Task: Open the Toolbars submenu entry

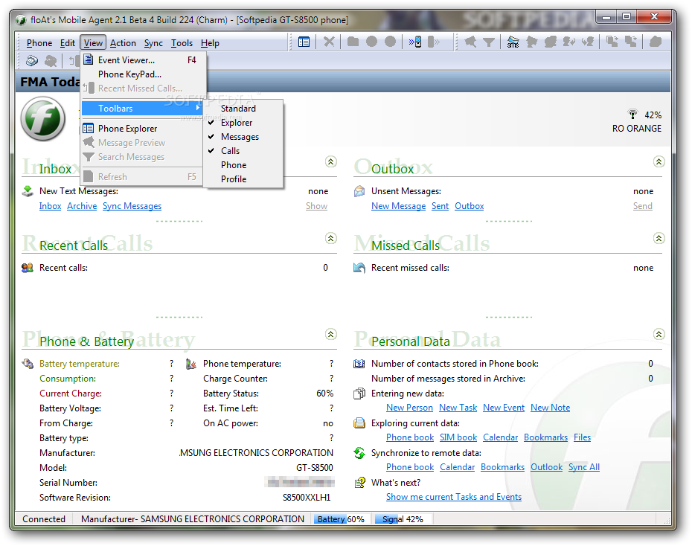Action: (142, 109)
